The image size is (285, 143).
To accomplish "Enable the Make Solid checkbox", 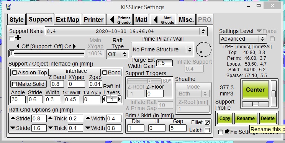I will (14, 84).
